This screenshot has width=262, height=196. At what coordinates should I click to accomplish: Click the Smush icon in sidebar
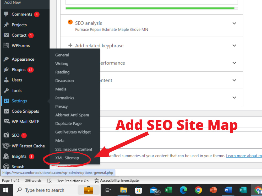click(x=6, y=166)
